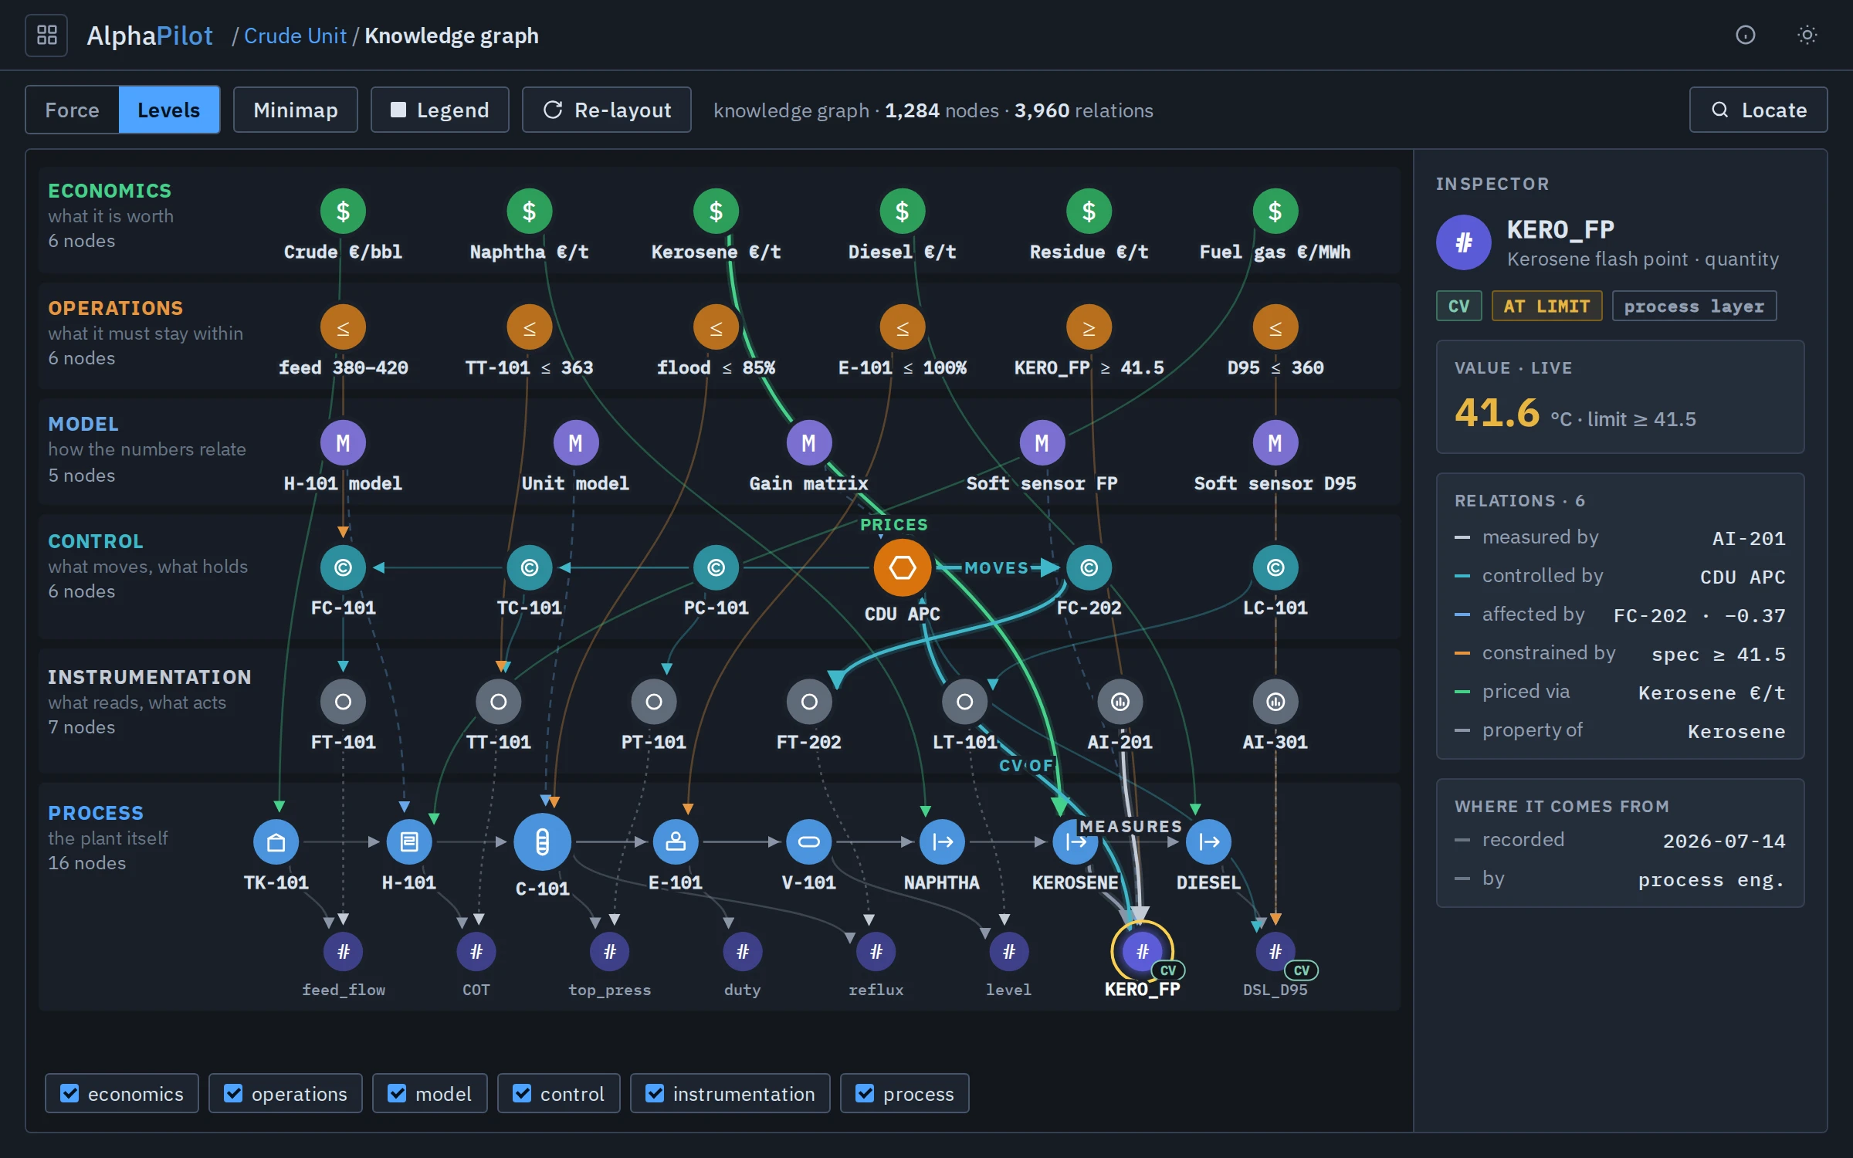Screen dimensions: 1853x1158
Task: Select the Kerosene €/t dollar node
Action: pyautogui.click(x=716, y=212)
